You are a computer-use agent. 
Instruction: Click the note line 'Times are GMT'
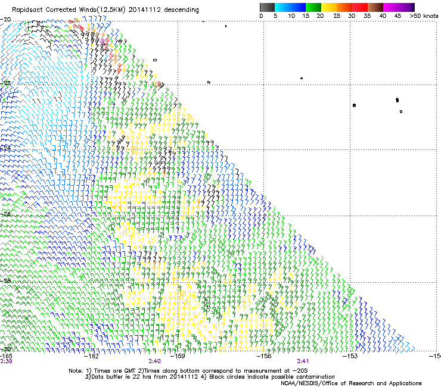pos(114,371)
